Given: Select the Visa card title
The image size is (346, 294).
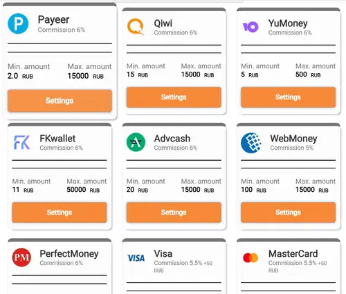Looking at the screenshot, I should 163,254.
